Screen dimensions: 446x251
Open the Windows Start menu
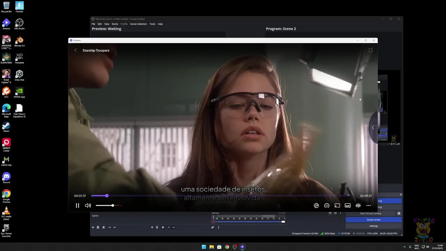[204, 247]
